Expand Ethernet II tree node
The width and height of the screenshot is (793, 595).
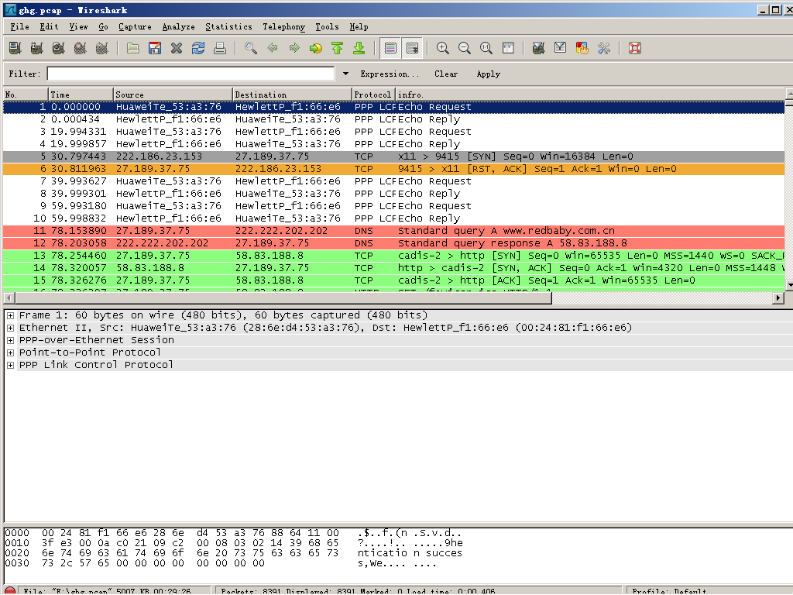(10, 328)
